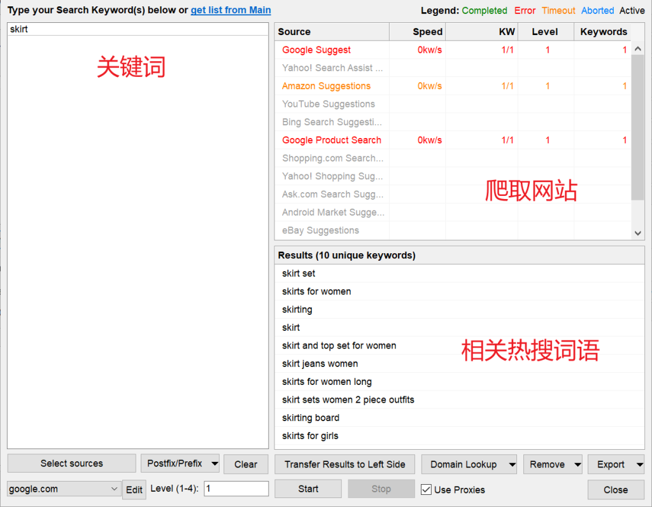Click the 'get list from Main' link
652x507 pixels.
point(230,10)
